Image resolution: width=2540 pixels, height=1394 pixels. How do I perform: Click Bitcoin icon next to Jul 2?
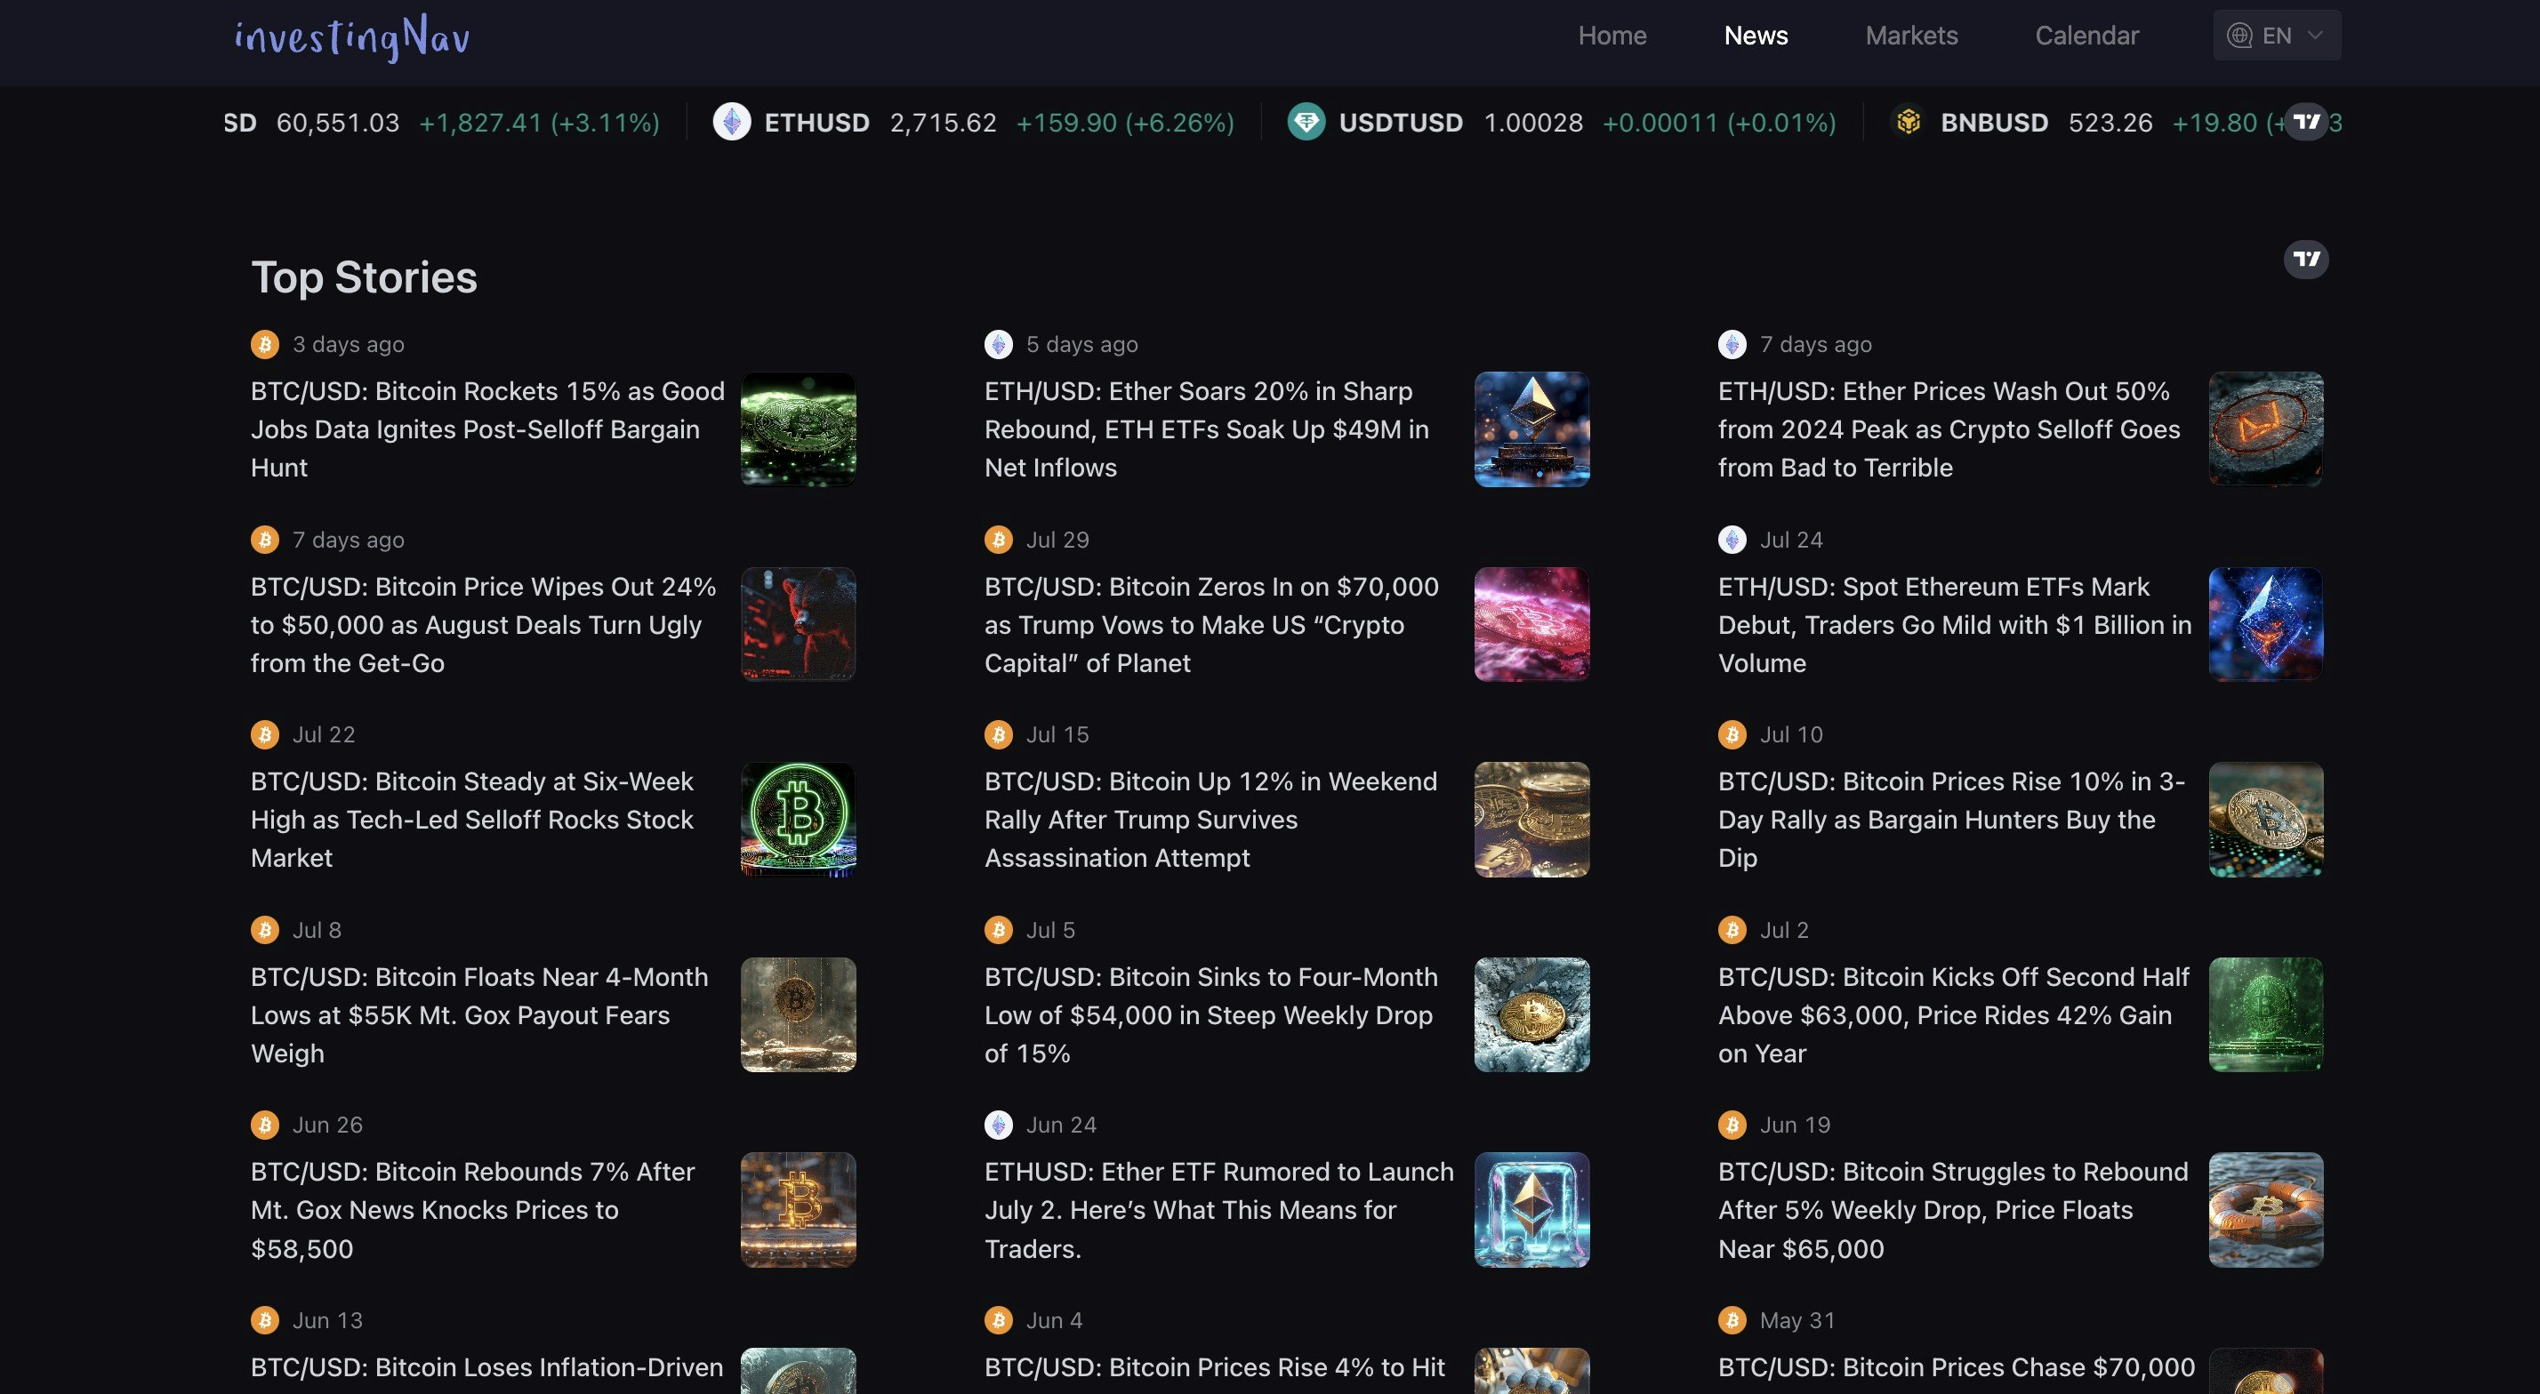[1732, 930]
